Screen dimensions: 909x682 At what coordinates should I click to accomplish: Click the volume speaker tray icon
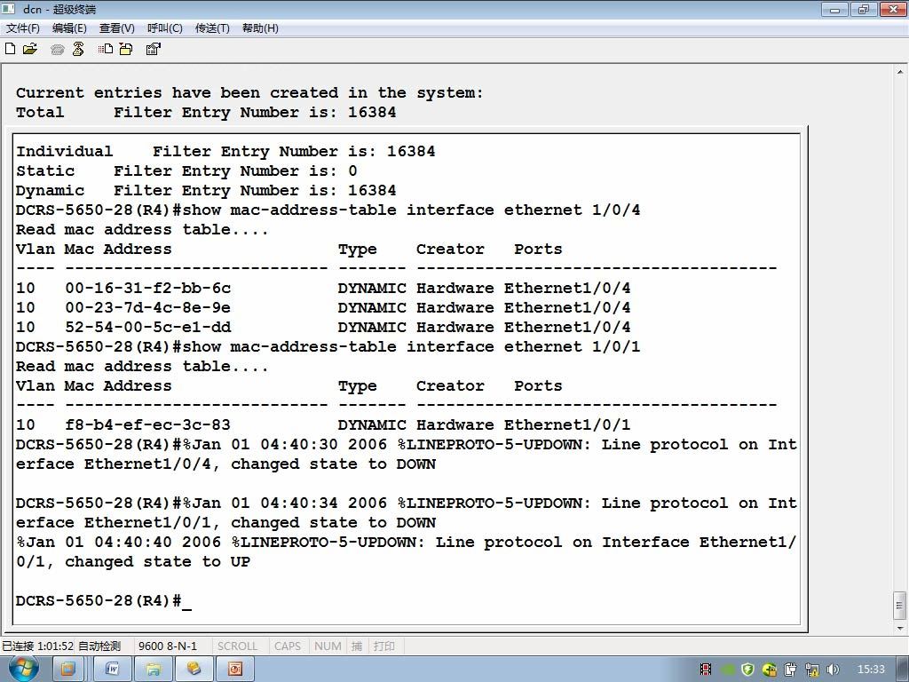[833, 670]
